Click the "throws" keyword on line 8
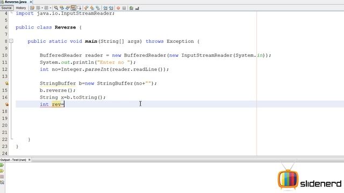Viewport: 344px width, 193px height. [155, 41]
